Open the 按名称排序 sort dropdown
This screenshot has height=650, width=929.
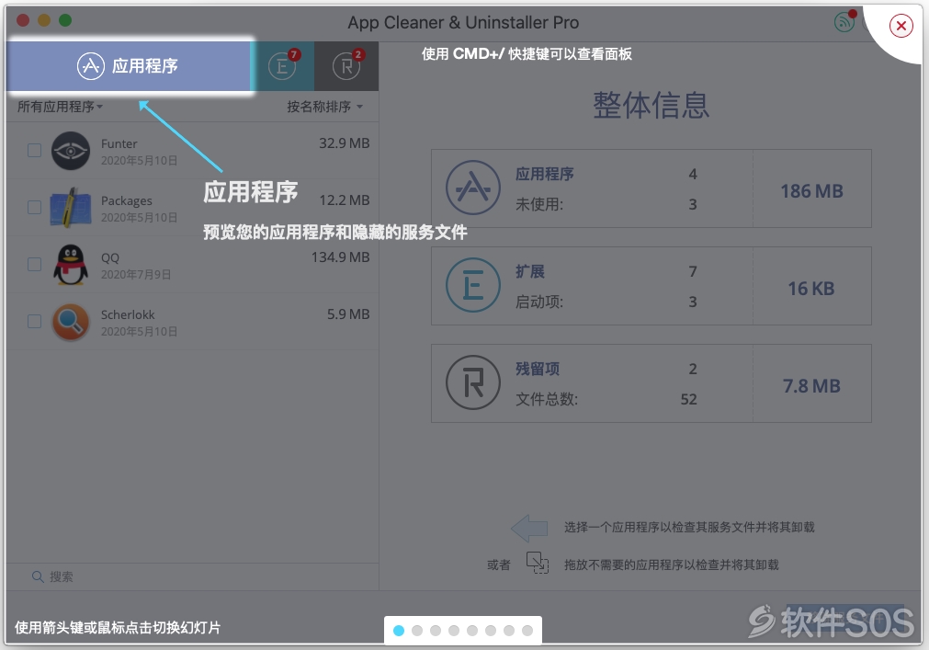click(x=324, y=107)
